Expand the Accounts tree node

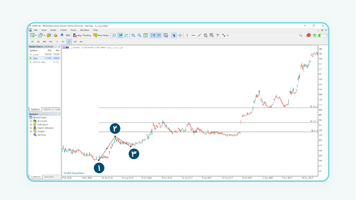tap(31, 121)
